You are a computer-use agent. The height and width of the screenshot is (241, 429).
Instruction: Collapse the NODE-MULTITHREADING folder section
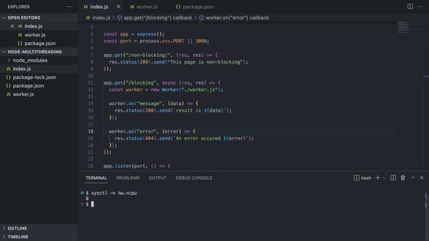[4, 52]
